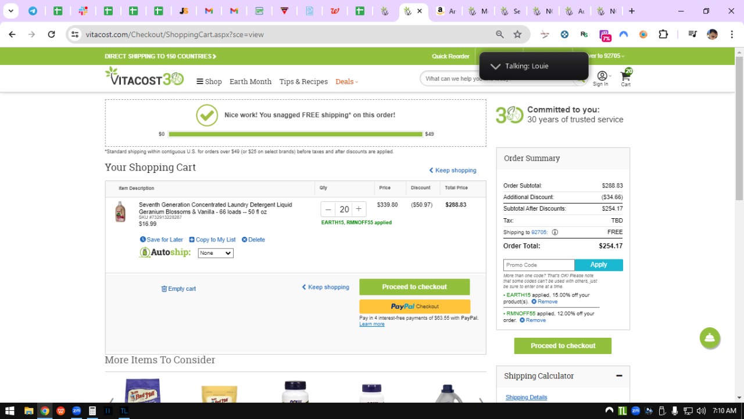
Task: Open a new browser tab
Action: point(632,11)
